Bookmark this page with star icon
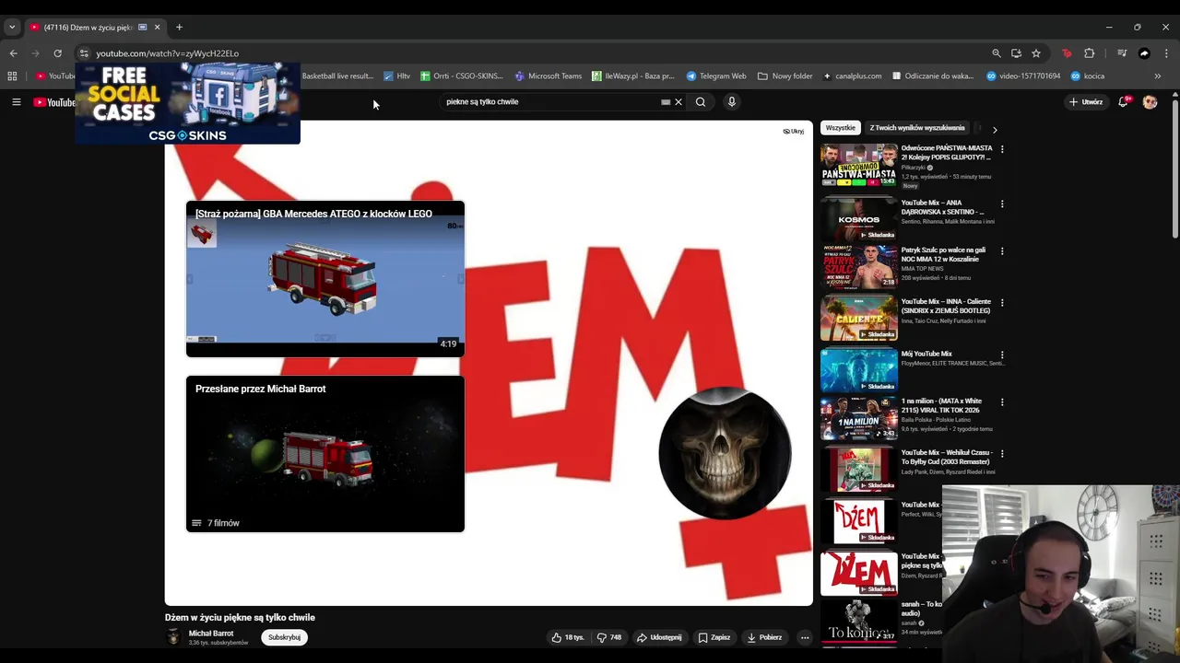 1036,53
